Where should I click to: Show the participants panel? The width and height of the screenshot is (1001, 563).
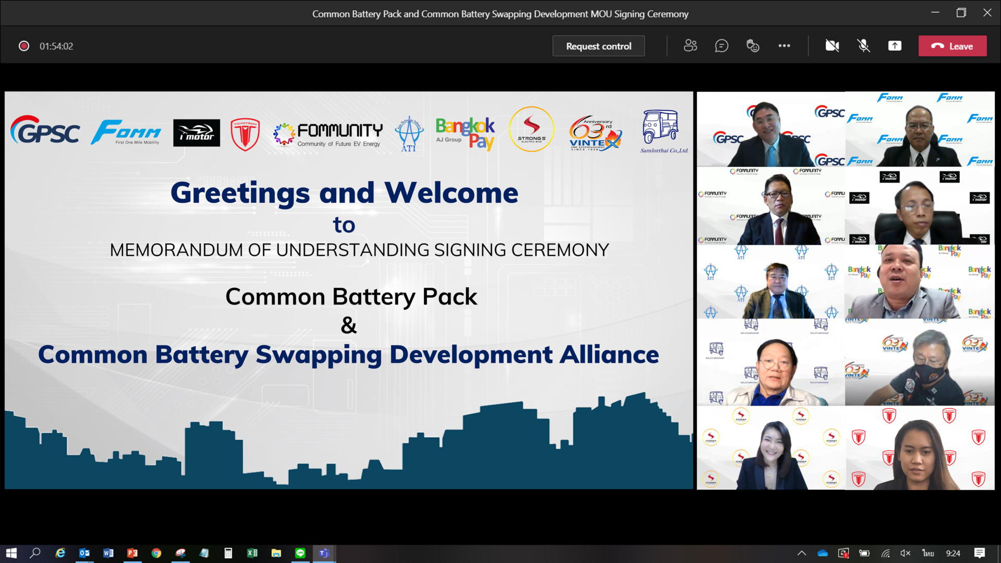pyautogui.click(x=690, y=46)
